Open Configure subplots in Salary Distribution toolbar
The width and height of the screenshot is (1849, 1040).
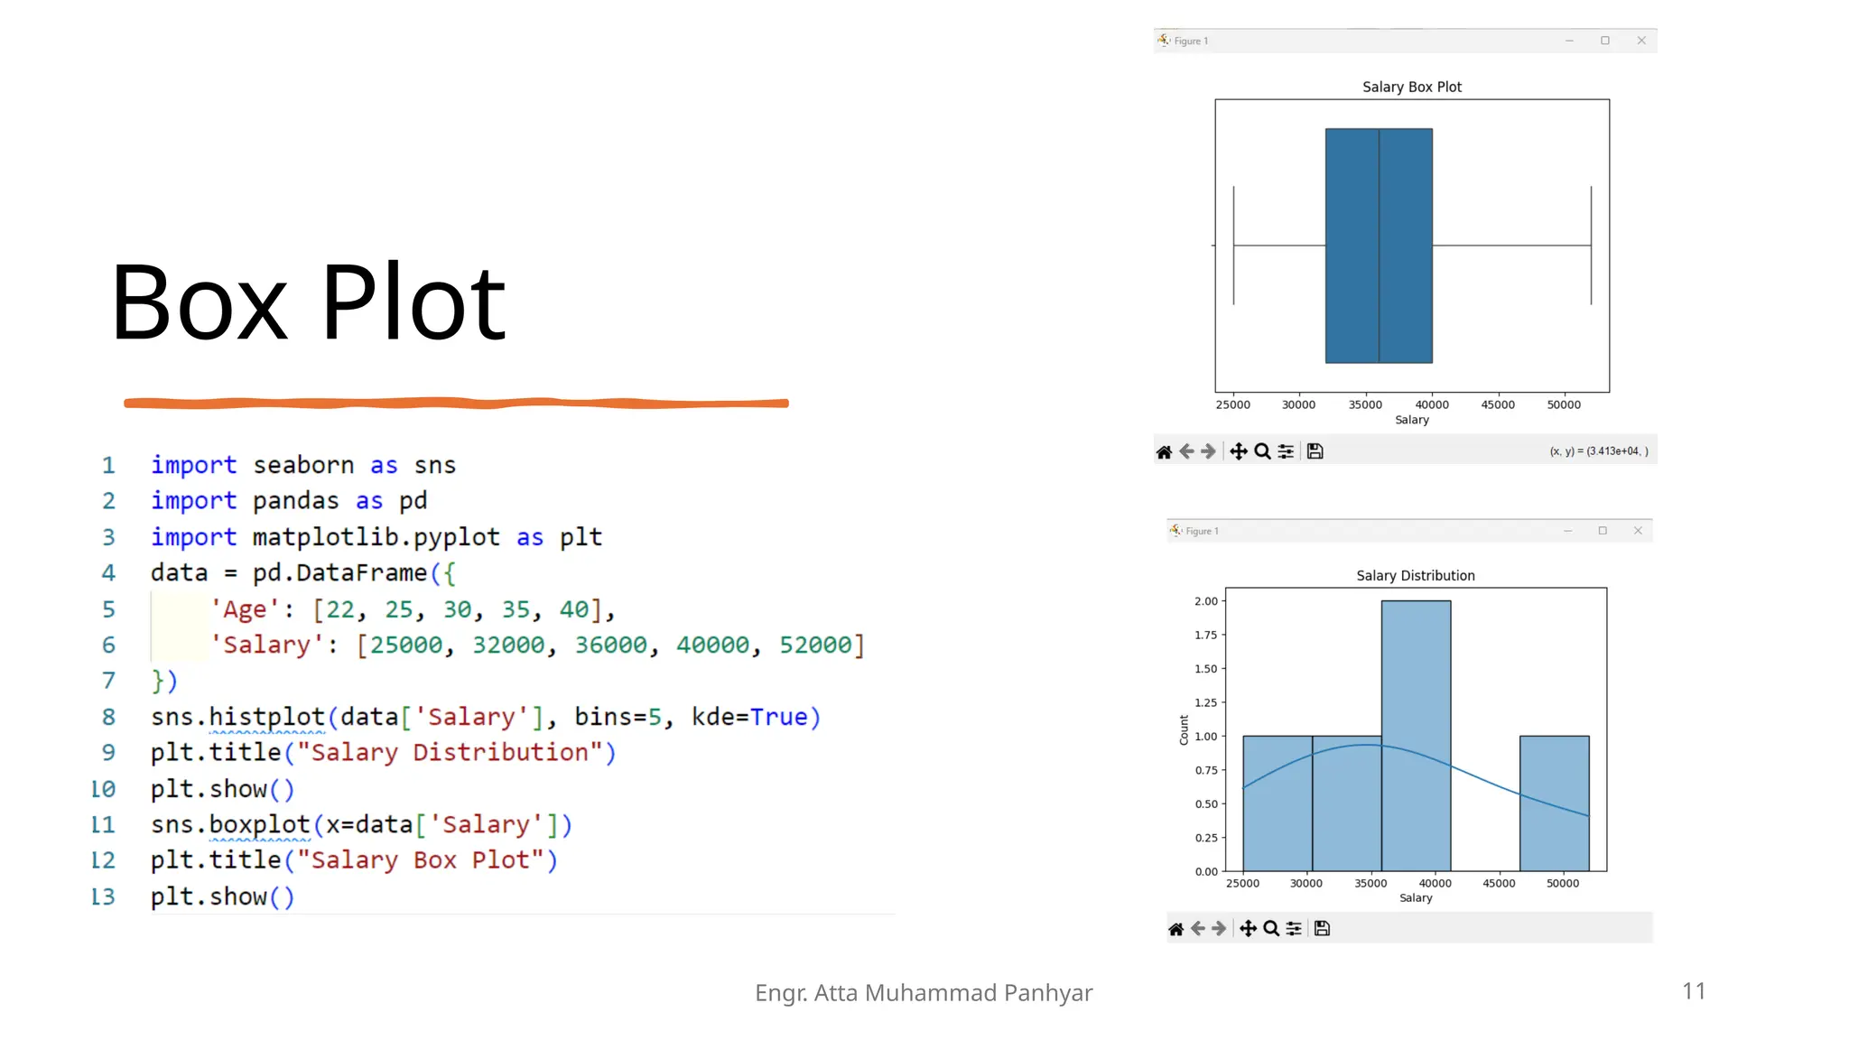[1294, 928]
